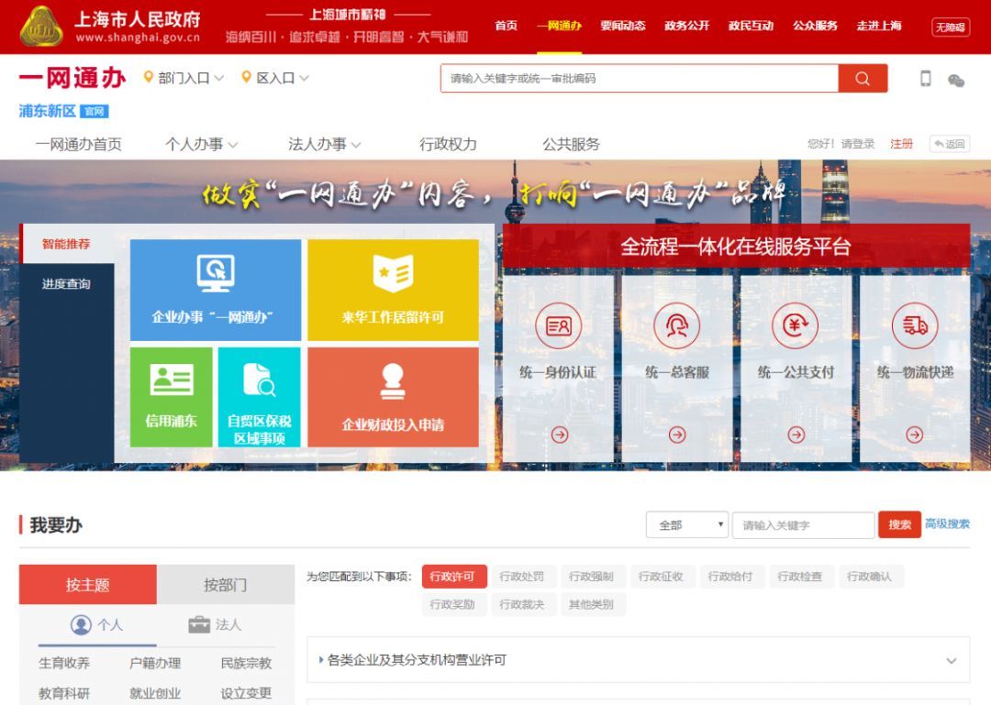Expand the 区入口 dropdown
991x705 pixels.
(304, 78)
